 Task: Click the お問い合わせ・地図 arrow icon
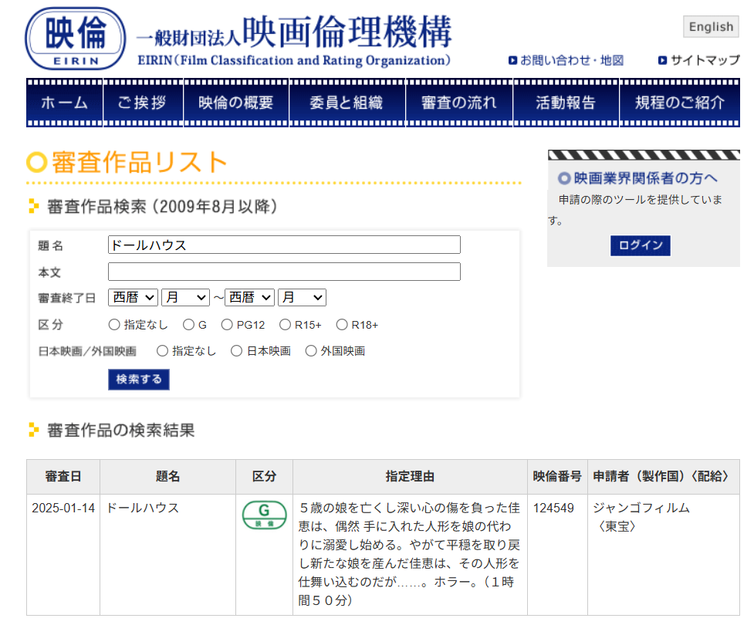(x=512, y=61)
